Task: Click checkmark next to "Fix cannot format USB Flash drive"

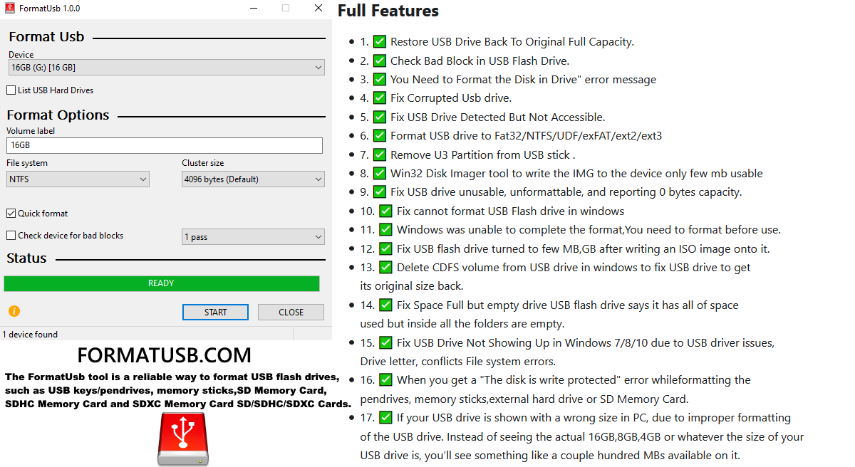Action: [x=385, y=211]
